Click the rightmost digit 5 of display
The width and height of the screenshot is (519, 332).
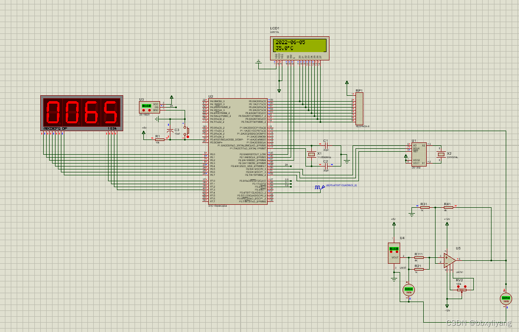point(110,112)
